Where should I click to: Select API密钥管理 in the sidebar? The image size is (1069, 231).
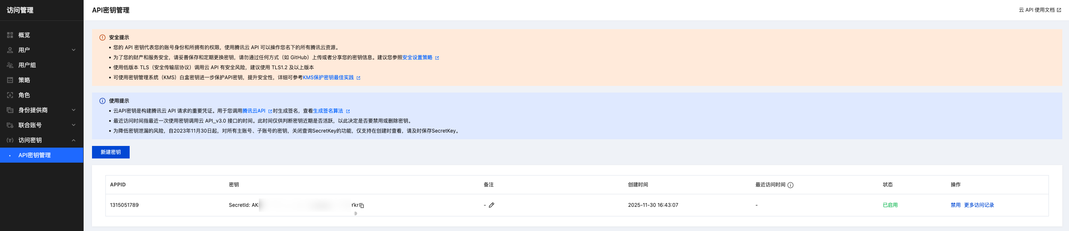[35, 155]
